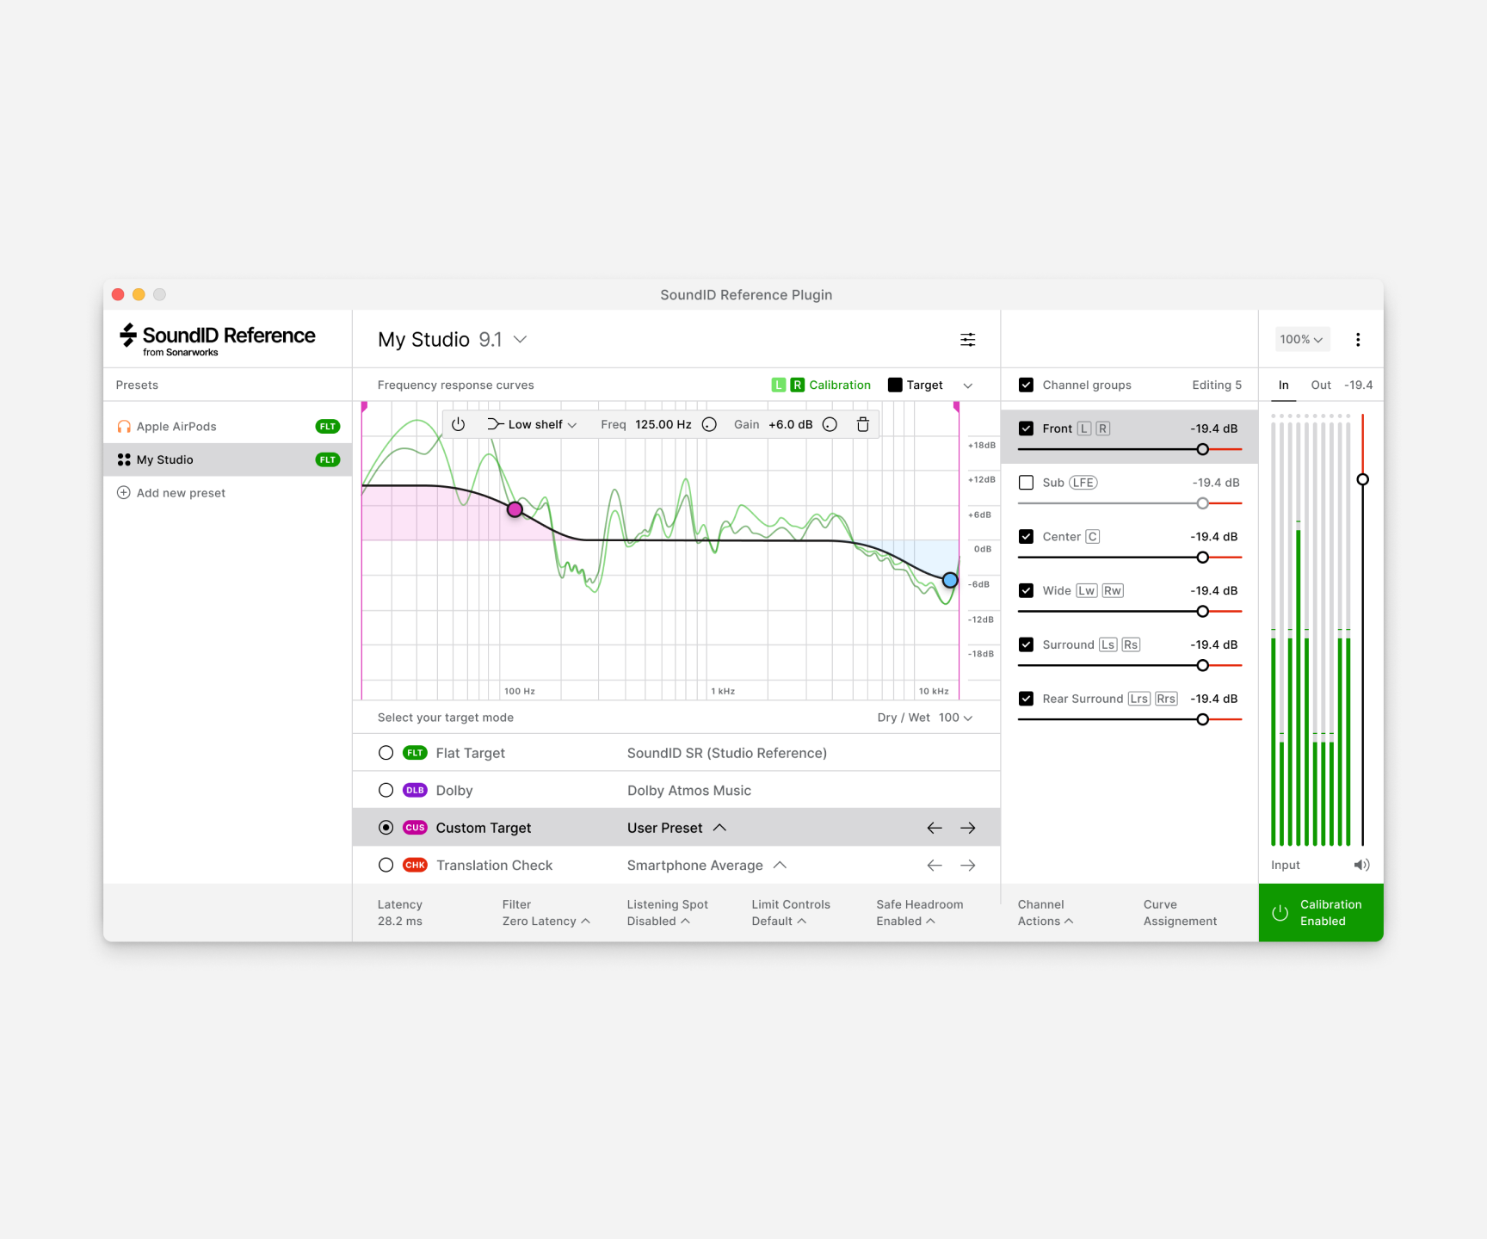This screenshot has height=1239, width=1487.
Task: Delete the Low shelf filter using trash icon
Action: point(863,424)
